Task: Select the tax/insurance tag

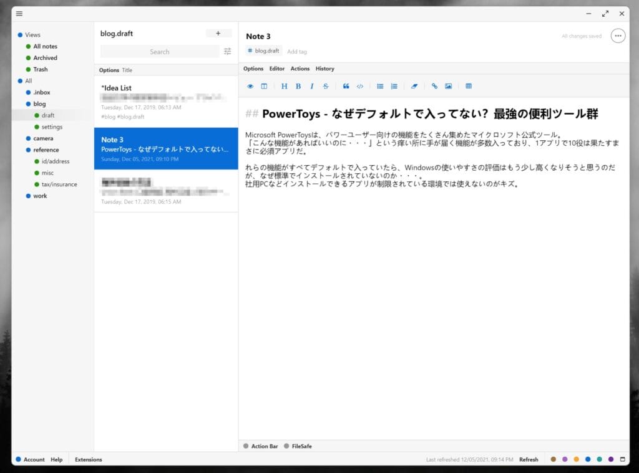Action: (x=56, y=184)
